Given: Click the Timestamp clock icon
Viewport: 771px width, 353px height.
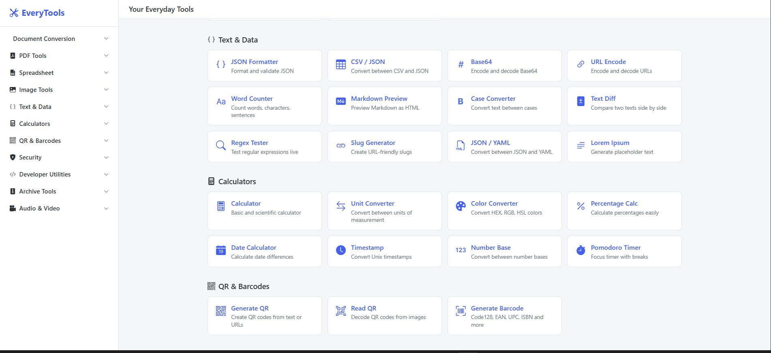Looking at the screenshot, I should point(341,250).
